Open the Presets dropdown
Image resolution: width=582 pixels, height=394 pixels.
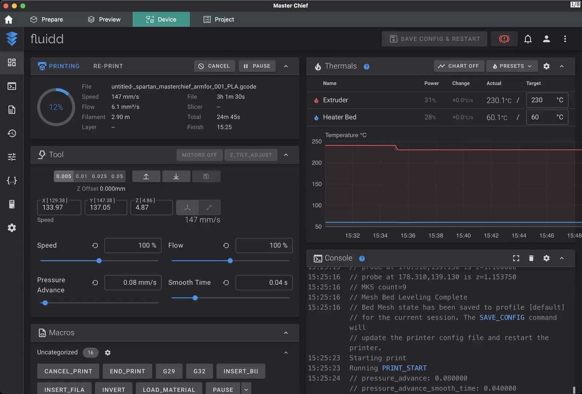point(512,66)
